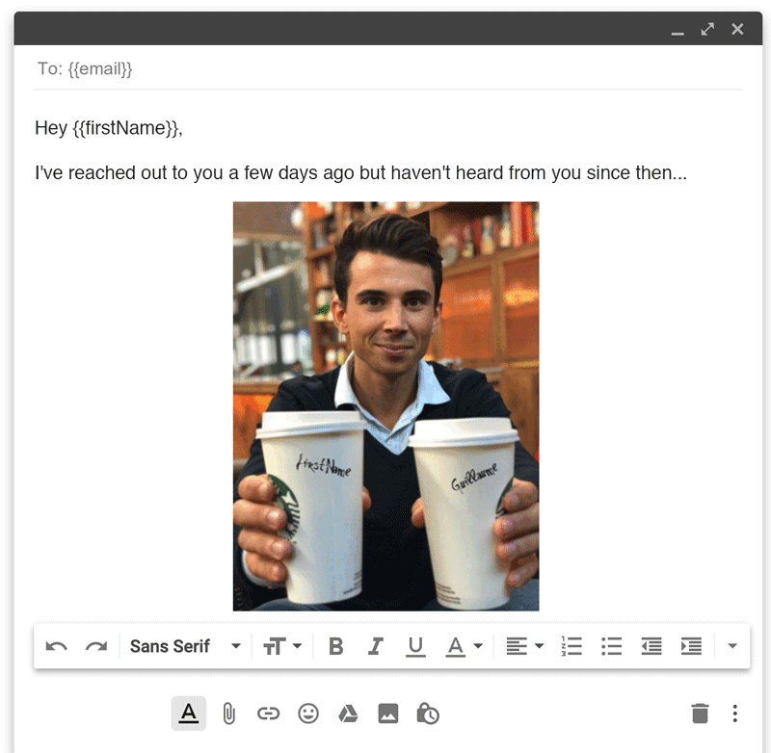
Task: Discard the draft with the trash icon
Action: tap(702, 713)
